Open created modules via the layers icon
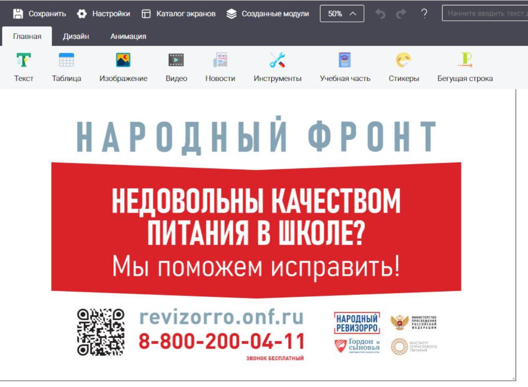 point(231,14)
